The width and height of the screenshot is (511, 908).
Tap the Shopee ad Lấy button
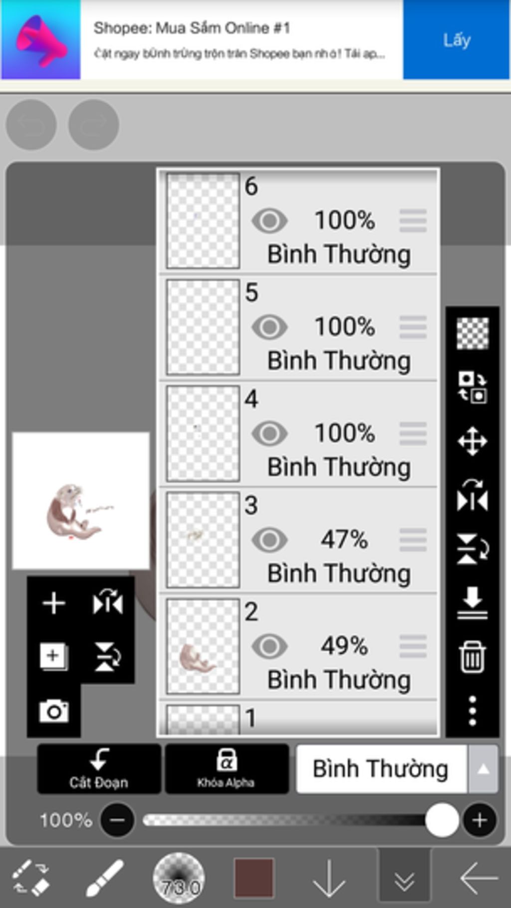(457, 40)
